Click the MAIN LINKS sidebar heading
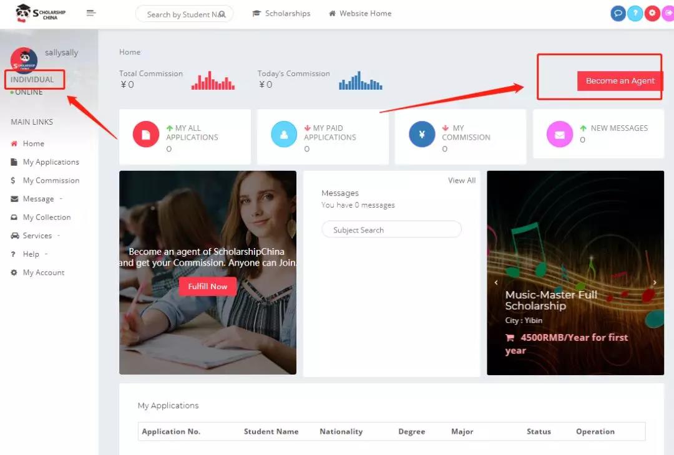674x455 pixels. pyautogui.click(x=32, y=122)
